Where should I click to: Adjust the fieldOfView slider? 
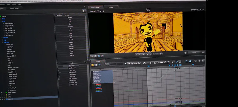(72, 66)
